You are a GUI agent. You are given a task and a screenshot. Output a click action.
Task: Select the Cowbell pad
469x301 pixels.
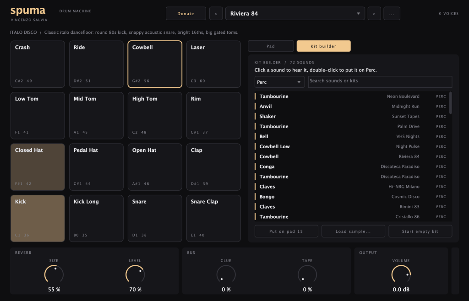coord(155,64)
